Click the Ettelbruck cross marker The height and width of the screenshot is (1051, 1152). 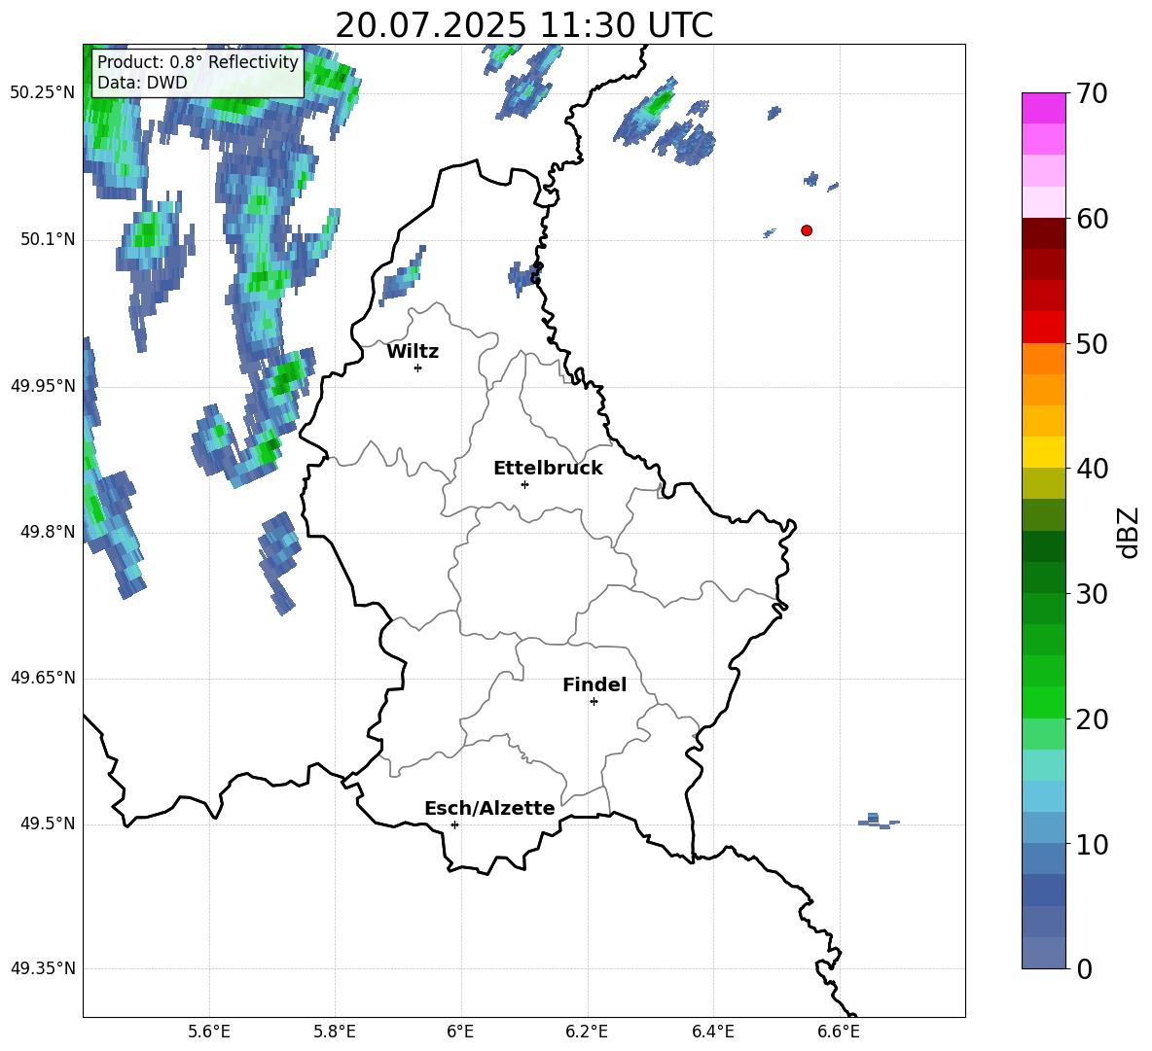click(524, 484)
